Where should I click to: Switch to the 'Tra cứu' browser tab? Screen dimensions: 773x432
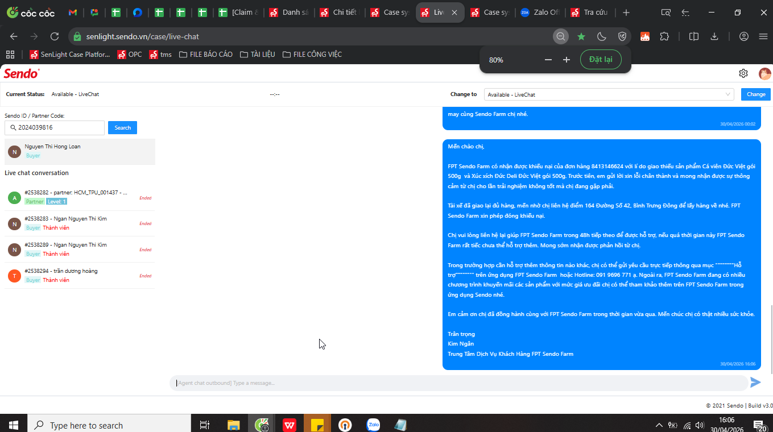591,13
